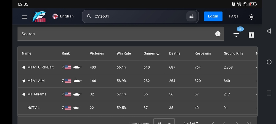Viewport: 276px width, 124px height.
Task: Tap the Android recent apps button
Action: [x=269, y=93]
